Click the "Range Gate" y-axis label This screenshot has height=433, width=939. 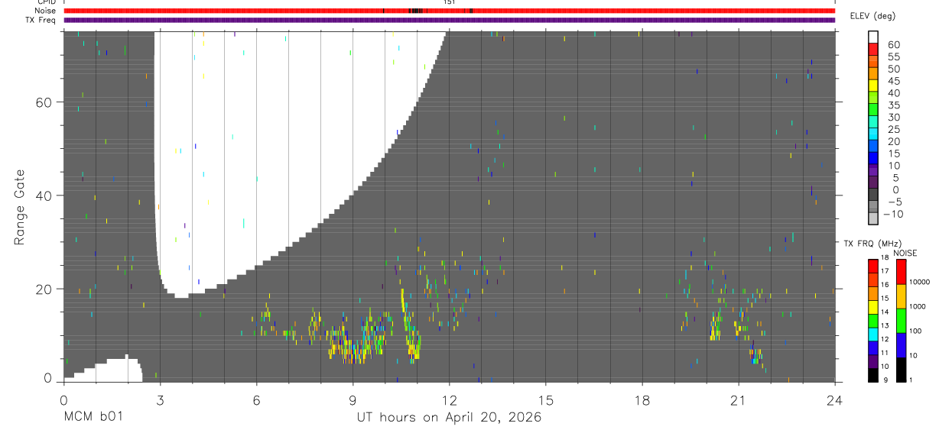pyautogui.click(x=20, y=207)
